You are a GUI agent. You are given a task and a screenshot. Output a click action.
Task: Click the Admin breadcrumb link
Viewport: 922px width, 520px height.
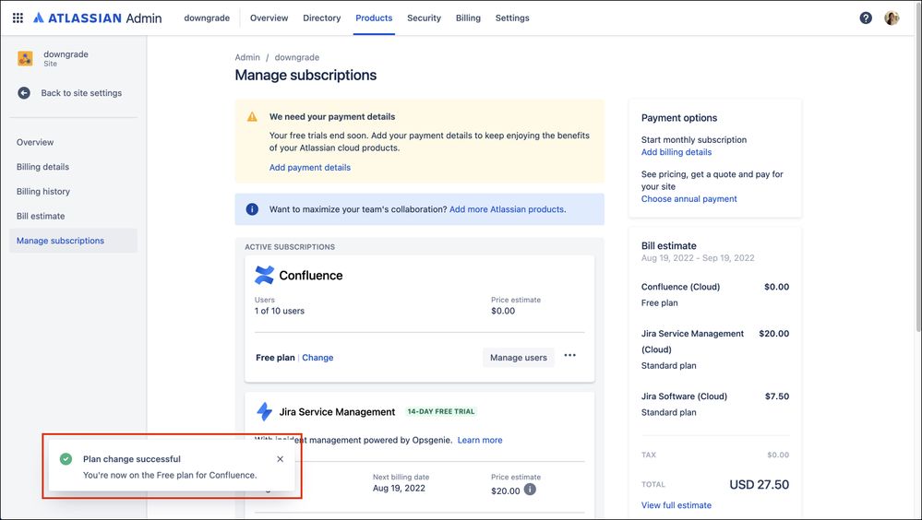click(247, 57)
